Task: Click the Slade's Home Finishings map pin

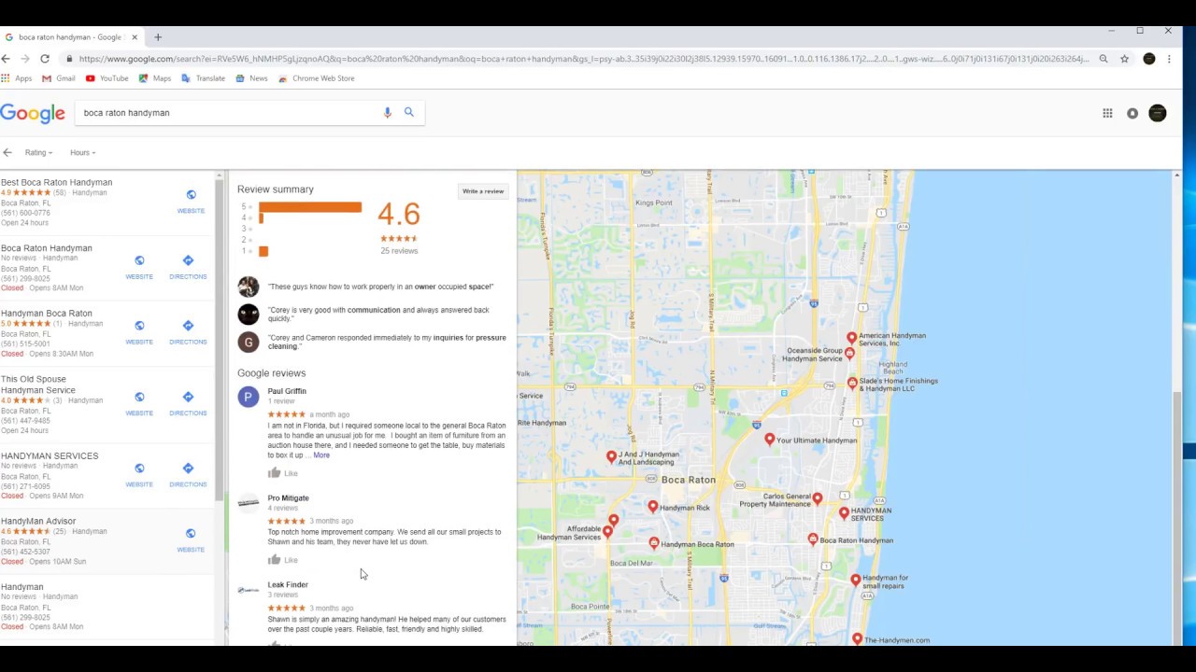Action: coord(852,383)
